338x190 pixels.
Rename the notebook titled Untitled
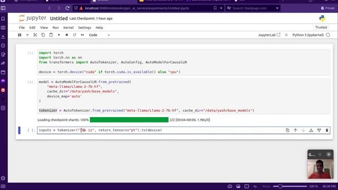(x=59, y=18)
